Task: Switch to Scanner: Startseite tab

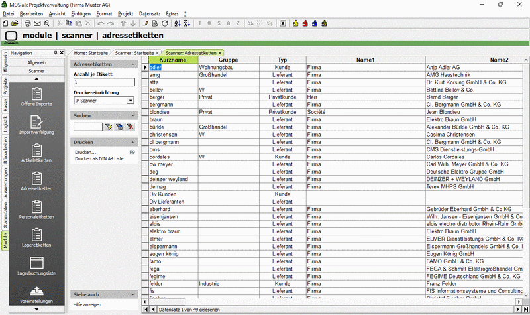Action: tap(134, 53)
